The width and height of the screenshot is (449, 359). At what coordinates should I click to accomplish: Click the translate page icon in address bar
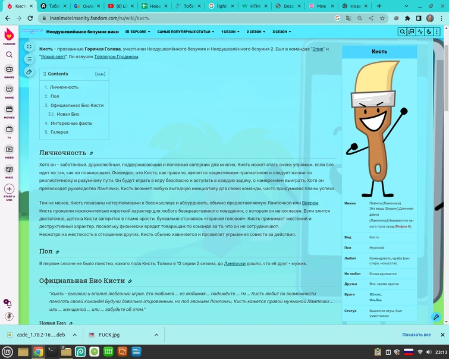[x=348, y=18]
